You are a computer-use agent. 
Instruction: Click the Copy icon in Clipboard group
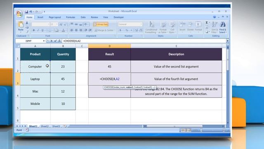27,27
